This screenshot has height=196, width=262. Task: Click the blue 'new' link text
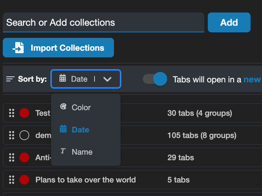tap(252, 80)
